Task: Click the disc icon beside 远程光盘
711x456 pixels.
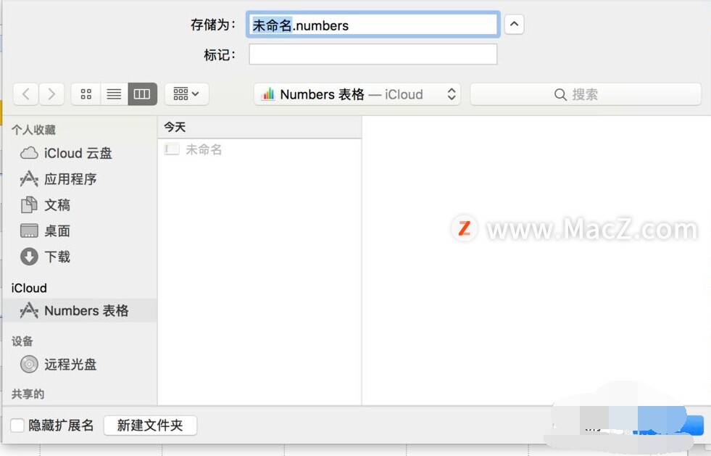Action: (29, 364)
